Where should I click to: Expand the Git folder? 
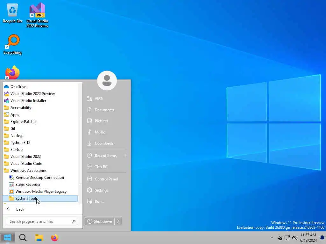pos(40,129)
